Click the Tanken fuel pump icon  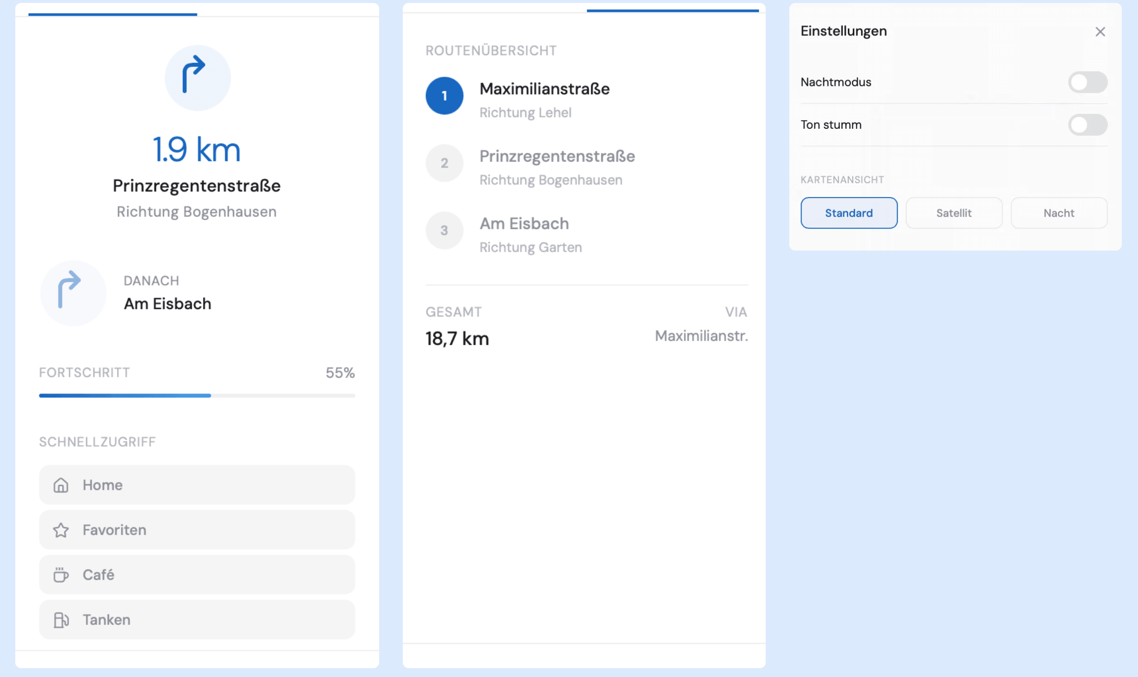tap(61, 620)
